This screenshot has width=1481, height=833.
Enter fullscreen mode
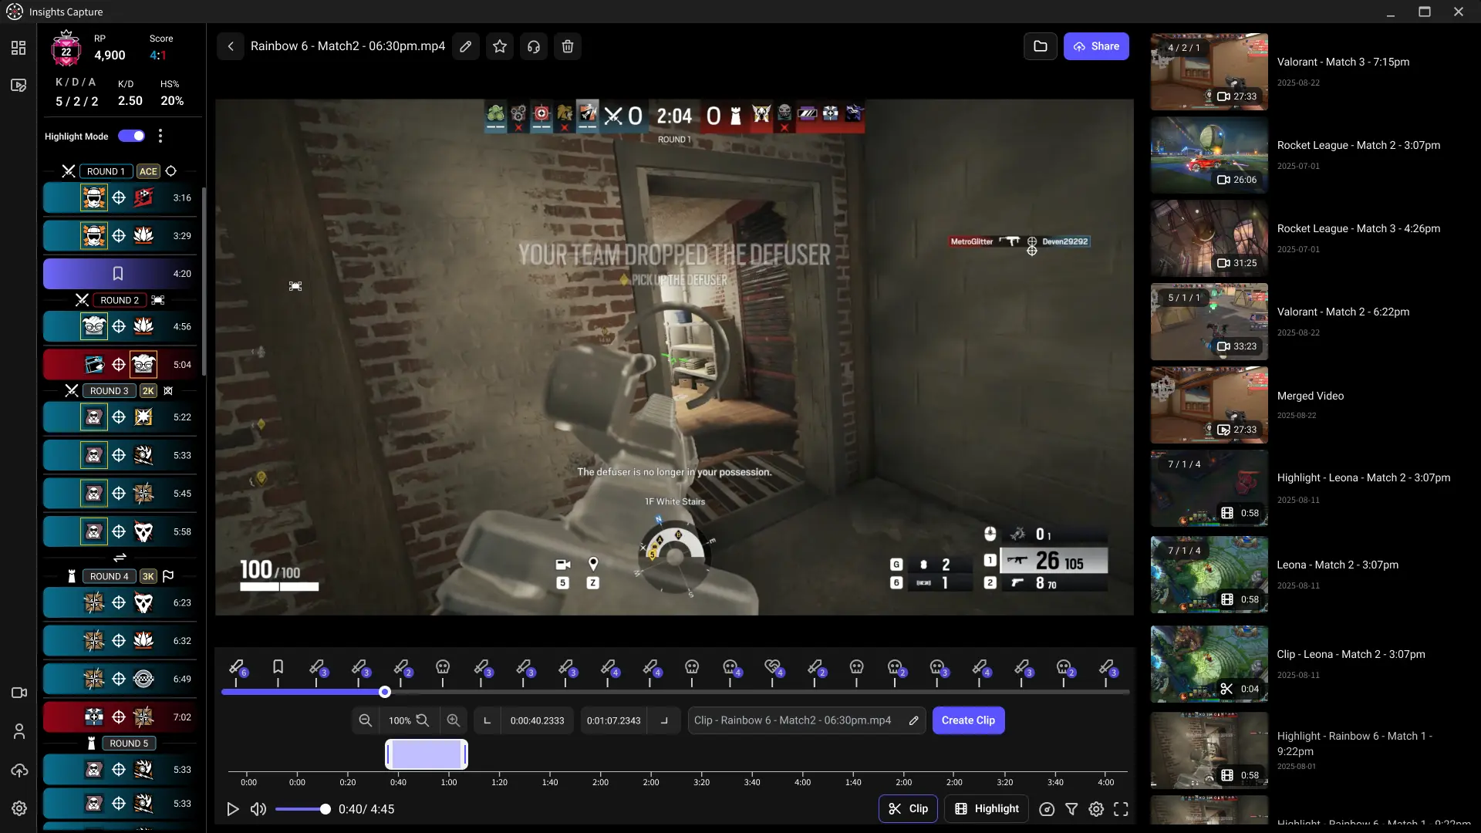click(x=1121, y=809)
